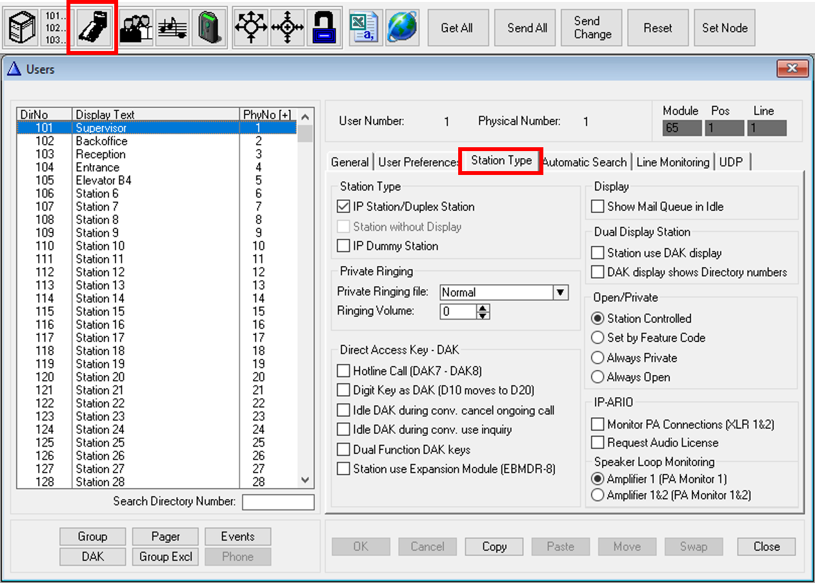This screenshot has height=583, width=815.
Task: Select Amplifier 1&2 (PA Monitor 1&2)
Action: 598,496
